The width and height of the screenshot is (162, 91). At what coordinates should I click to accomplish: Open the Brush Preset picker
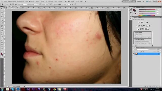7,4
